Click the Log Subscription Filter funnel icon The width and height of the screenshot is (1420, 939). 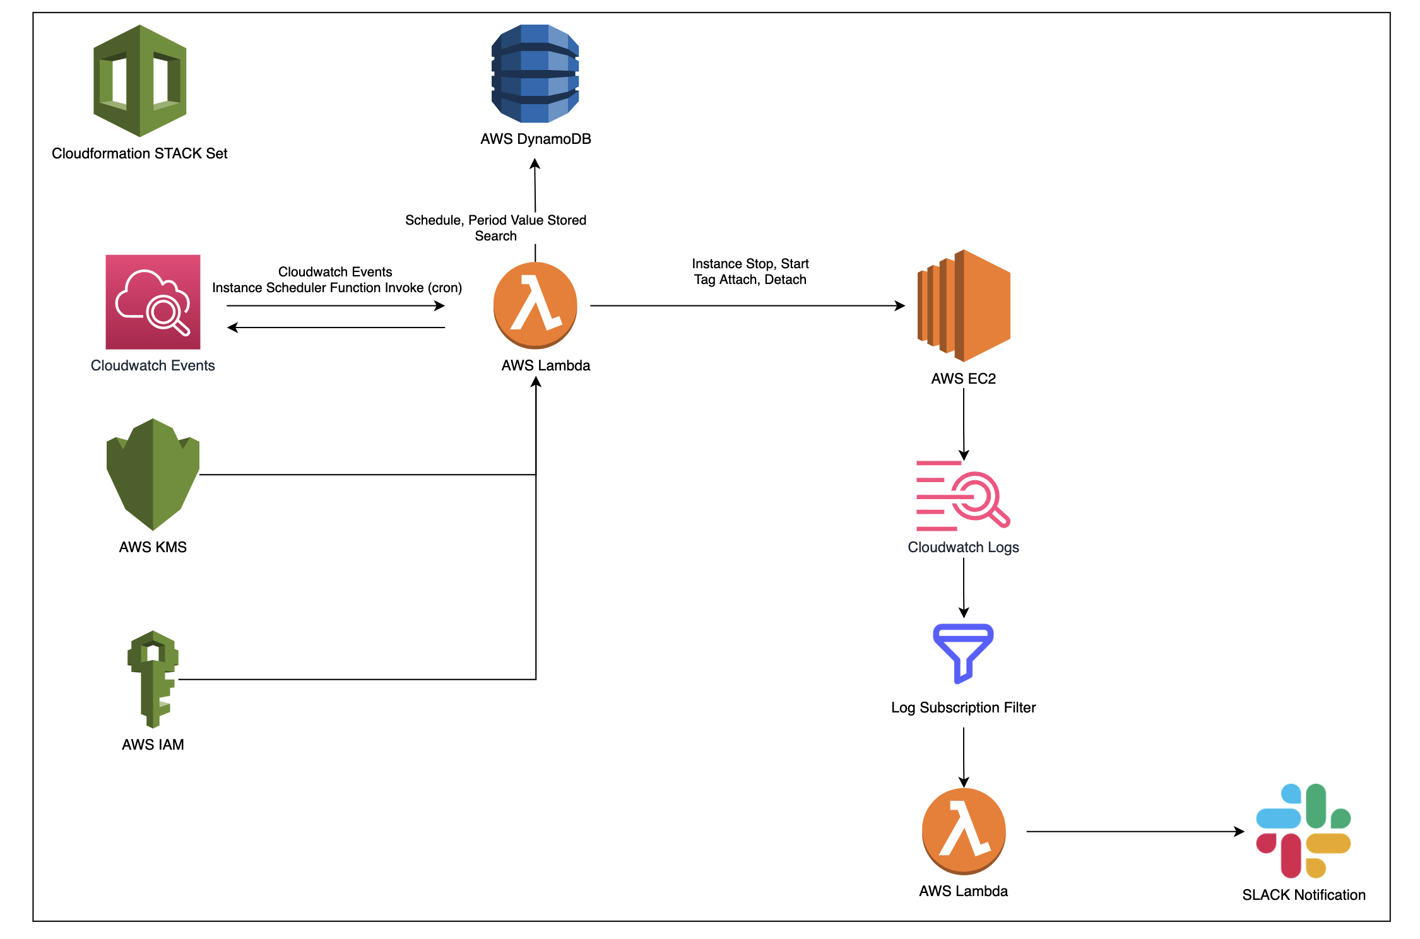coord(963,654)
